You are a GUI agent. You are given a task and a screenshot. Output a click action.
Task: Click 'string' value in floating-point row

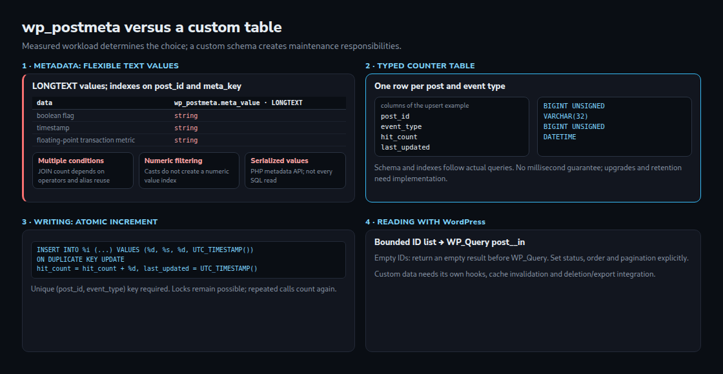(x=186, y=140)
